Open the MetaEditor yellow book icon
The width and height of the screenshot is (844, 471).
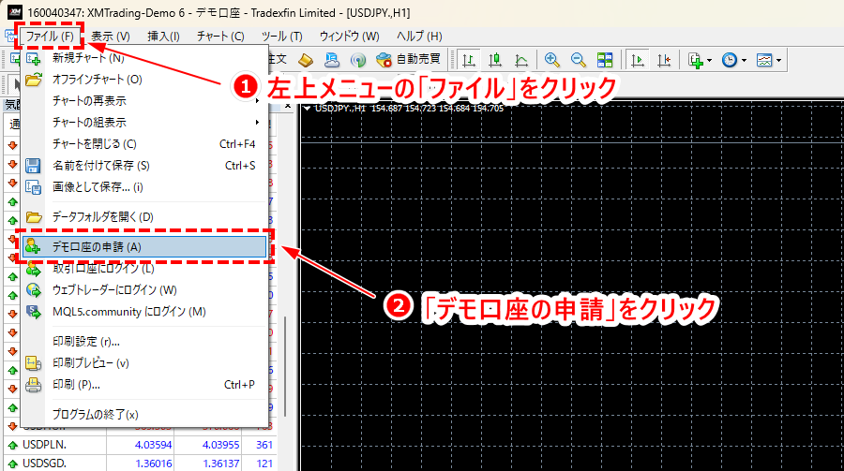pyautogui.click(x=306, y=60)
